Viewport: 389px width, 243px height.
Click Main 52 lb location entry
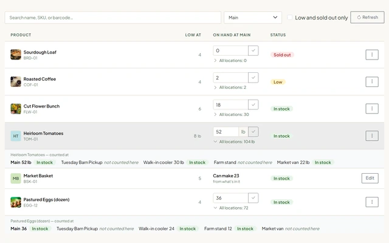click(21, 162)
